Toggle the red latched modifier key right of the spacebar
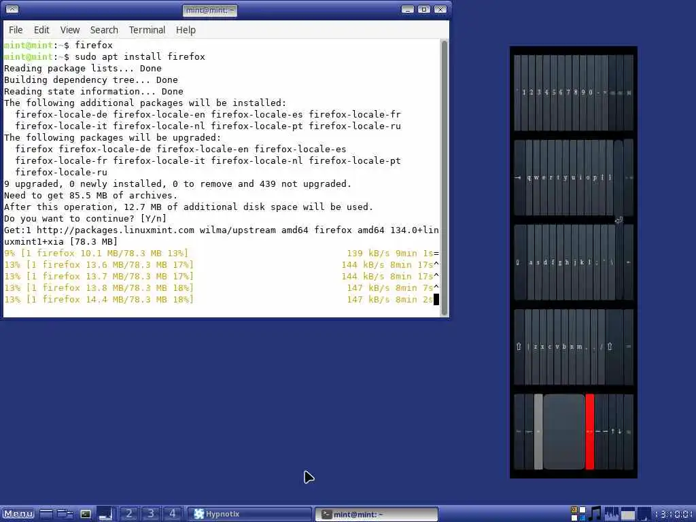The height and width of the screenshot is (522, 696). point(590,432)
